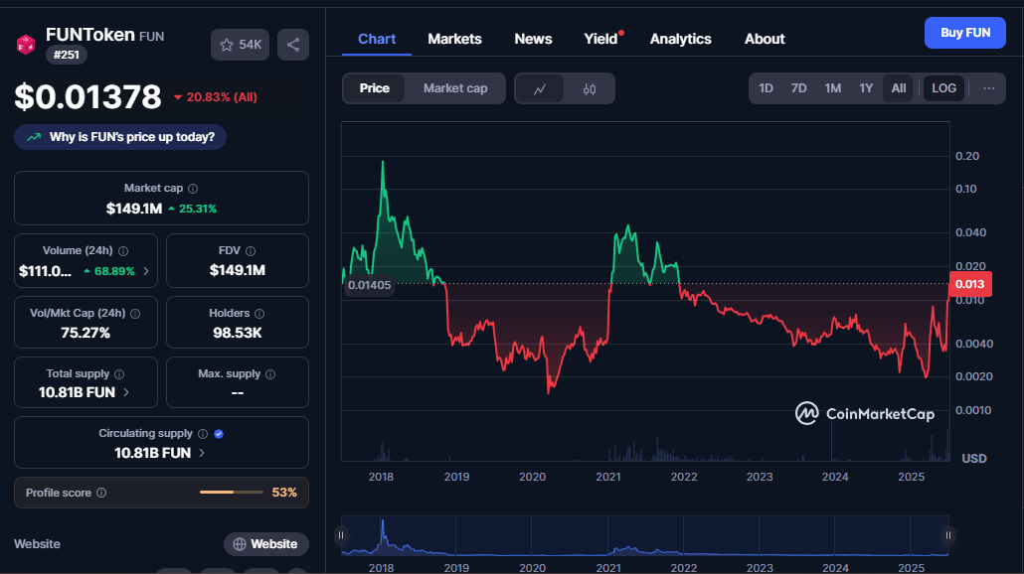Toggle the LOG scale button

[x=943, y=88]
